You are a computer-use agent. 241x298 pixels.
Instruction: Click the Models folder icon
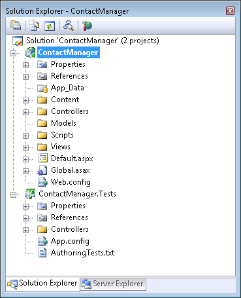click(42, 123)
